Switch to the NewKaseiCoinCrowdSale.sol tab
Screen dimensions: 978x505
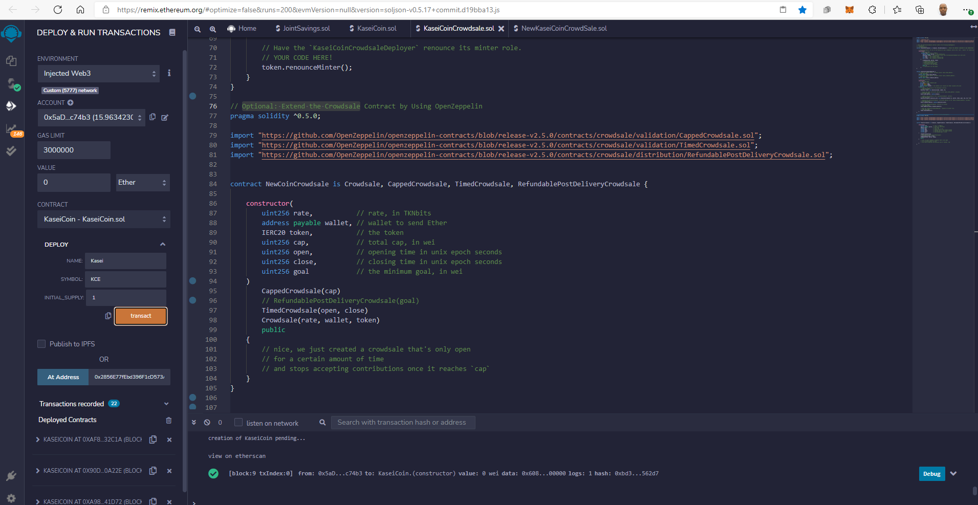click(560, 29)
